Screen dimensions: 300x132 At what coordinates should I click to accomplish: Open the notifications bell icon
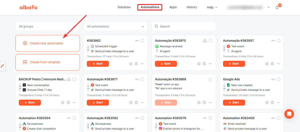tap(277, 7)
